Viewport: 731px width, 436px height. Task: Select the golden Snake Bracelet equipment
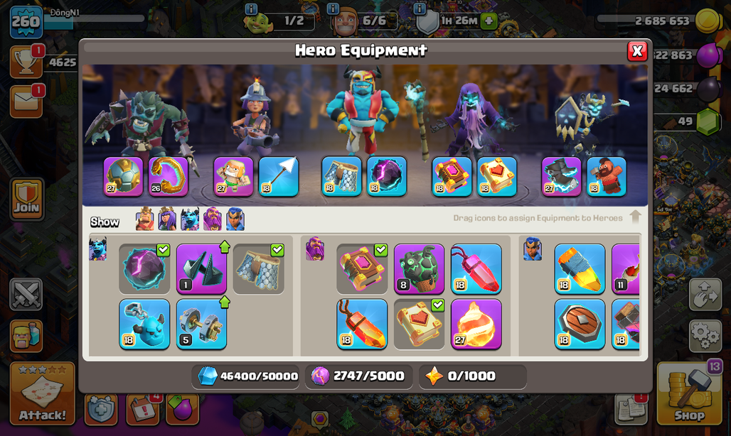pyautogui.click(x=169, y=176)
